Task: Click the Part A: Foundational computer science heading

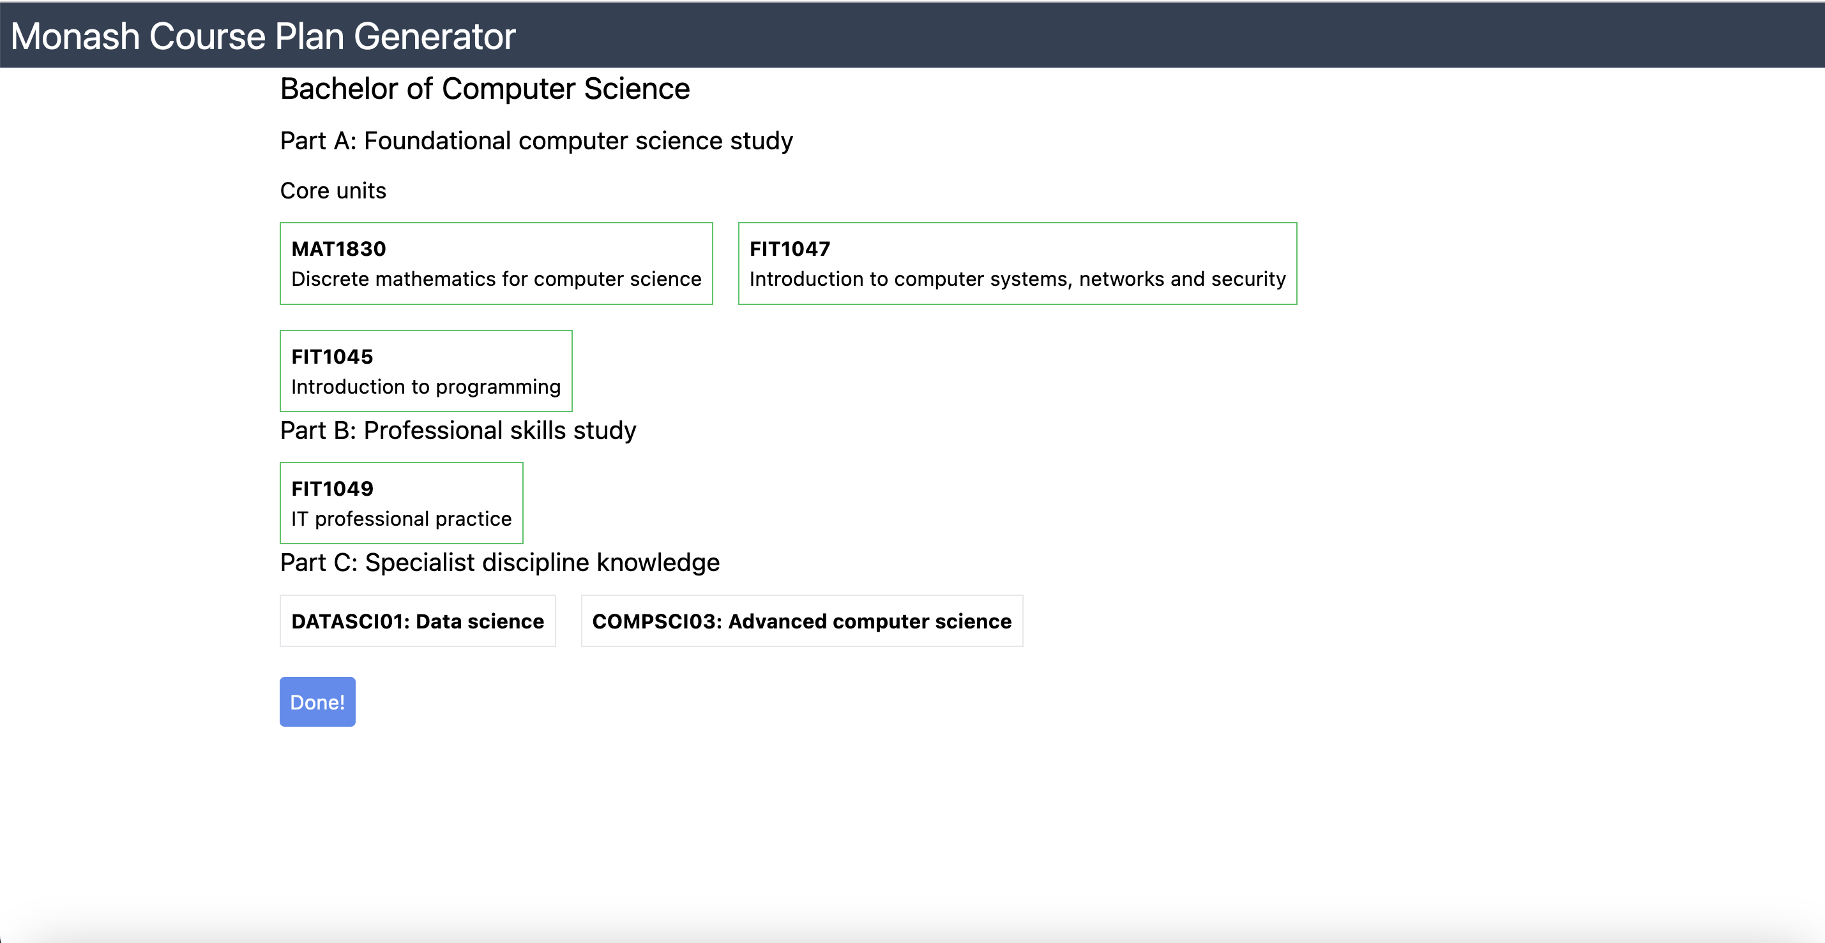Action: point(536,141)
